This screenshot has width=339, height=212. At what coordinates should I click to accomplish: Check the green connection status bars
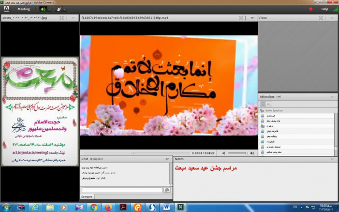335,9
